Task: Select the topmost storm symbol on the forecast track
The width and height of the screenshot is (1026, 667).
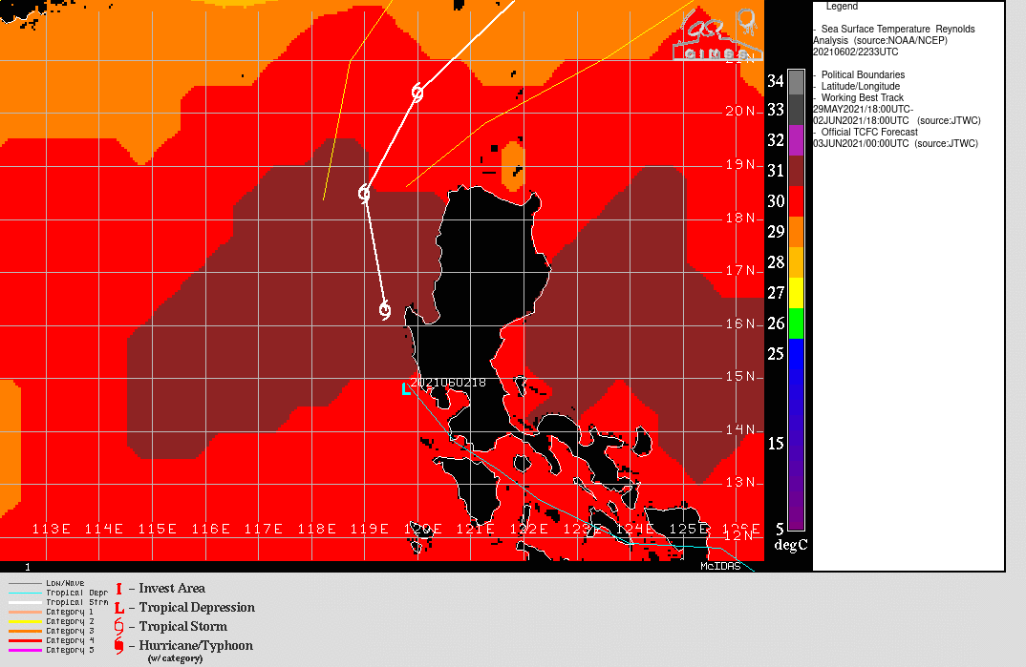Action: coord(416,93)
